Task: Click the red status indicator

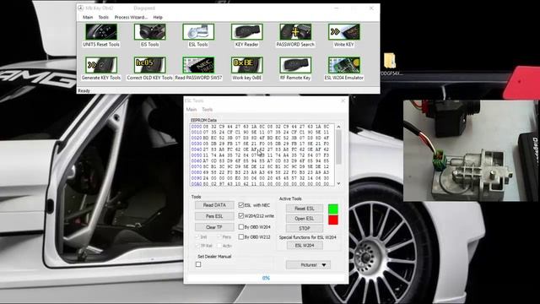Action: click(333, 220)
